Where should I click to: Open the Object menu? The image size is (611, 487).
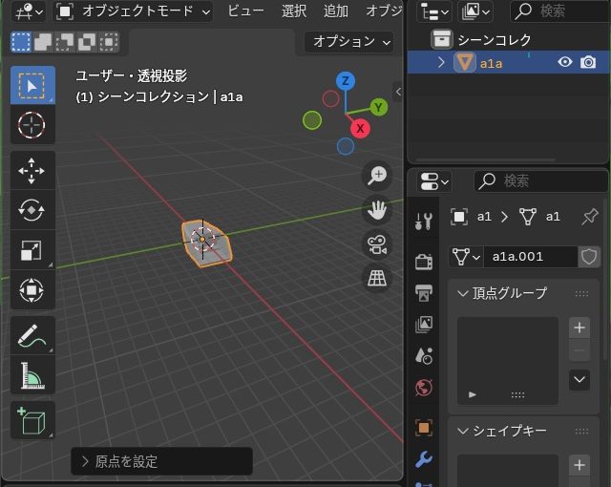[x=384, y=11]
